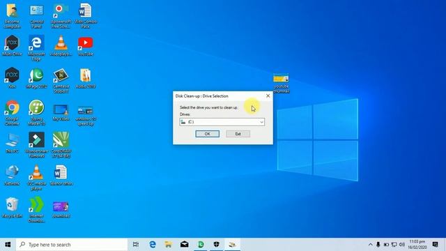Select the Audio 2019 folder icon
446x251 pixels.
point(85,78)
